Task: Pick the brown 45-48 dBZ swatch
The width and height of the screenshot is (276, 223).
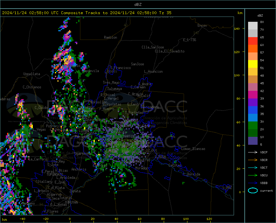Action: tap(253, 79)
